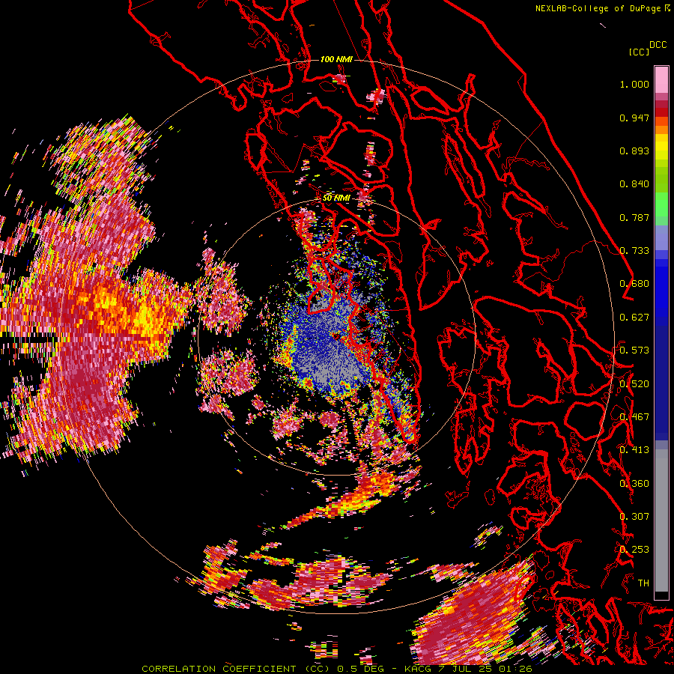Click the 0.413 value on color scale

click(x=634, y=450)
